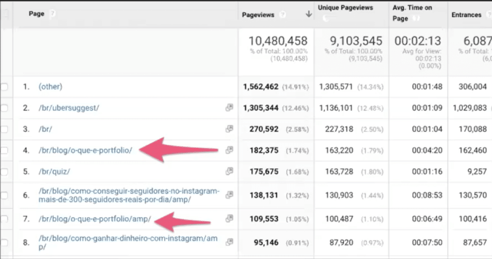This screenshot has width=492, height=259.
Task: Click entrances value 100,416
Action: pyautogui.click(x=473, y=219)
